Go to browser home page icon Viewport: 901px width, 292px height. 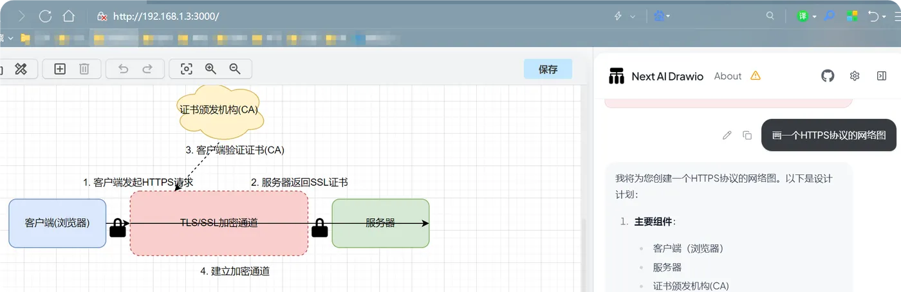69,16
